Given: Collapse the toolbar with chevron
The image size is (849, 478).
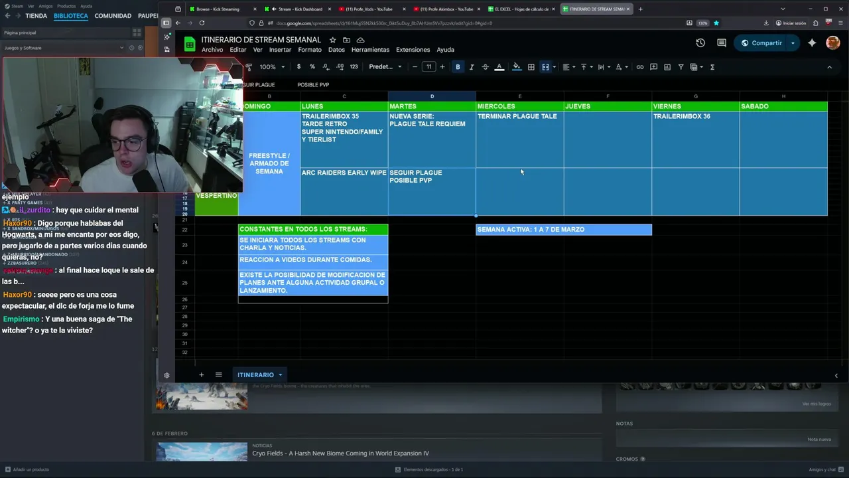Looking at the screenshot, I should tap(829, 67).
